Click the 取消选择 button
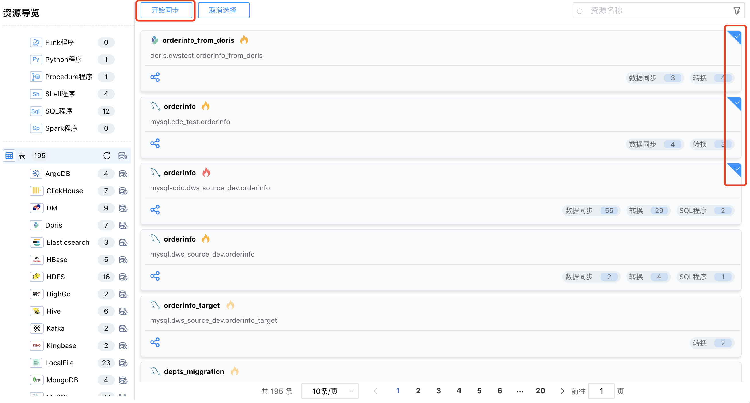Screen dimensions: 750x403 [x=223, y=11]
